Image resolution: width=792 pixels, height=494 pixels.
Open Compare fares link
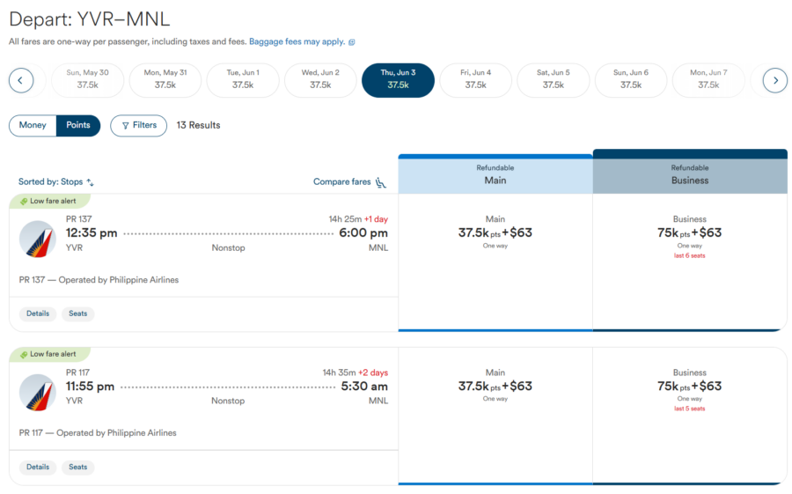342,182
